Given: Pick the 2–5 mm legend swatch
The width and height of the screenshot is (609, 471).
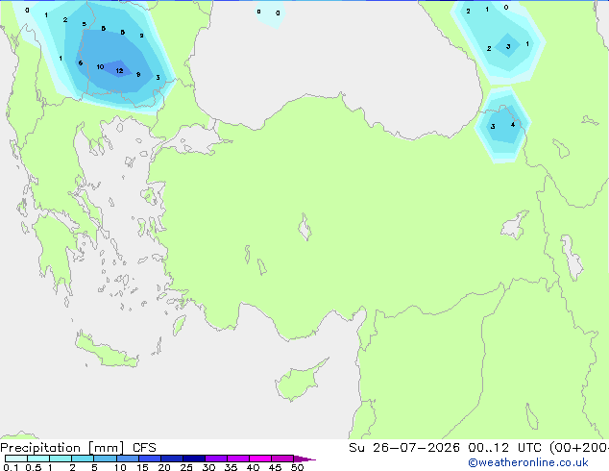Looking at the screenshot, I should tap(83, 459).
